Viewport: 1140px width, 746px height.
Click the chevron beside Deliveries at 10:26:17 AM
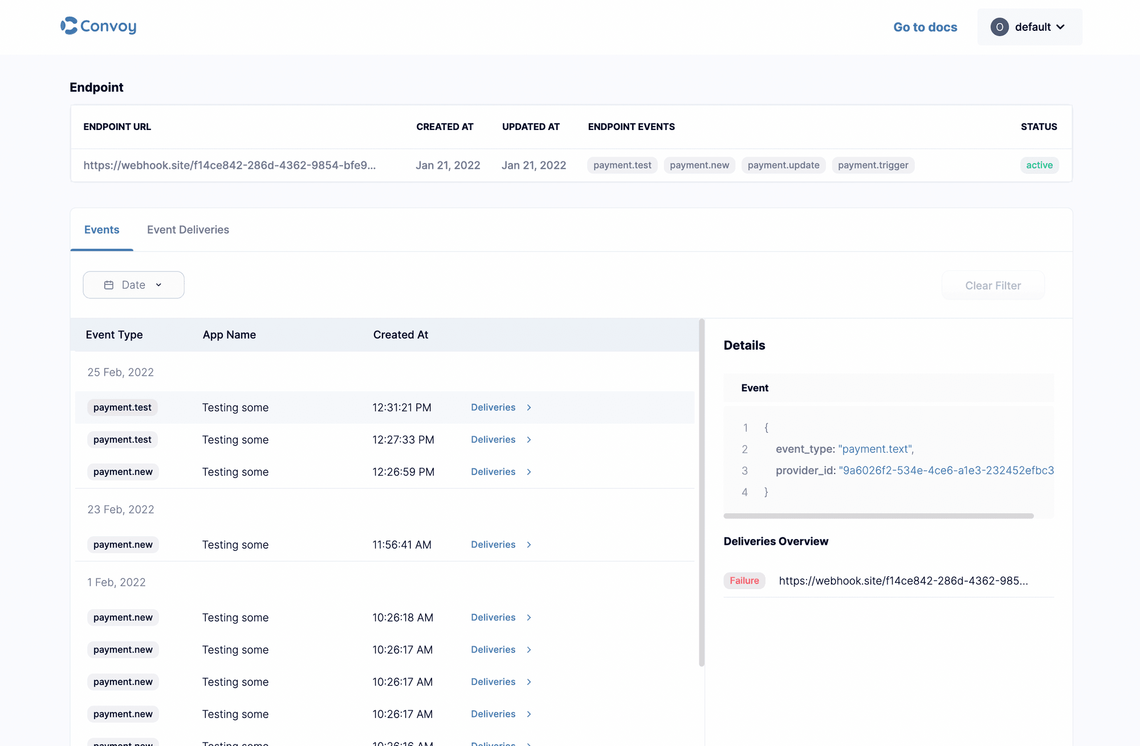point(528,650)
